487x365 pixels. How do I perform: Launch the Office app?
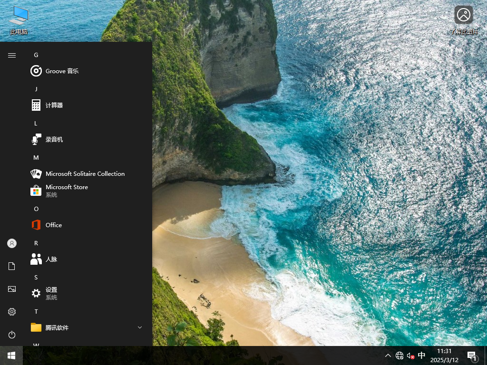[x=53, y=225]
